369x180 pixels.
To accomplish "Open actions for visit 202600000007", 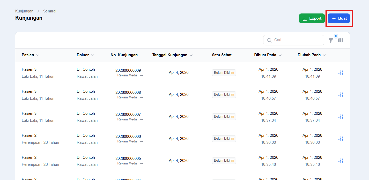I will point(341,117).
